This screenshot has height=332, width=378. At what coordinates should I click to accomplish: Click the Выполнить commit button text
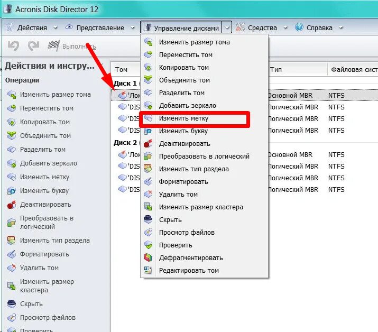coord(79,47)
